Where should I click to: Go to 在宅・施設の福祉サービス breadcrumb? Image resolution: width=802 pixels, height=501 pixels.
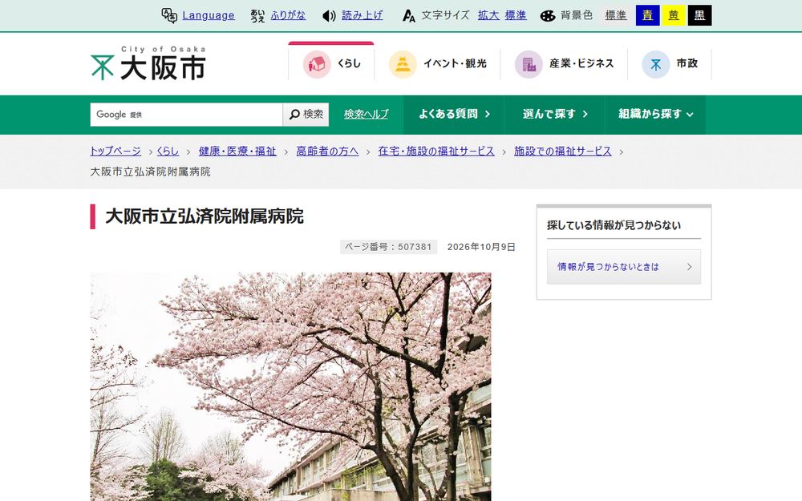436,152
